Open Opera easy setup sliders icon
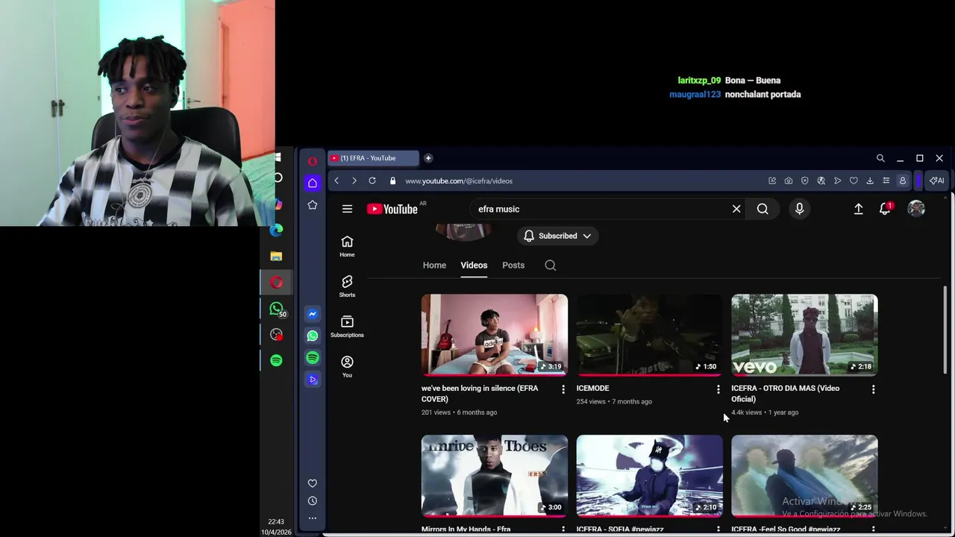Screen dimensions: 955x537 point(886,180)
